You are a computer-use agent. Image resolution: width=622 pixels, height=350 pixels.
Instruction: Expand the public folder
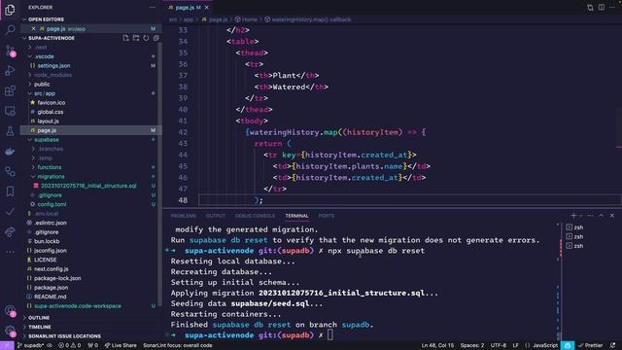coord(42,85)
